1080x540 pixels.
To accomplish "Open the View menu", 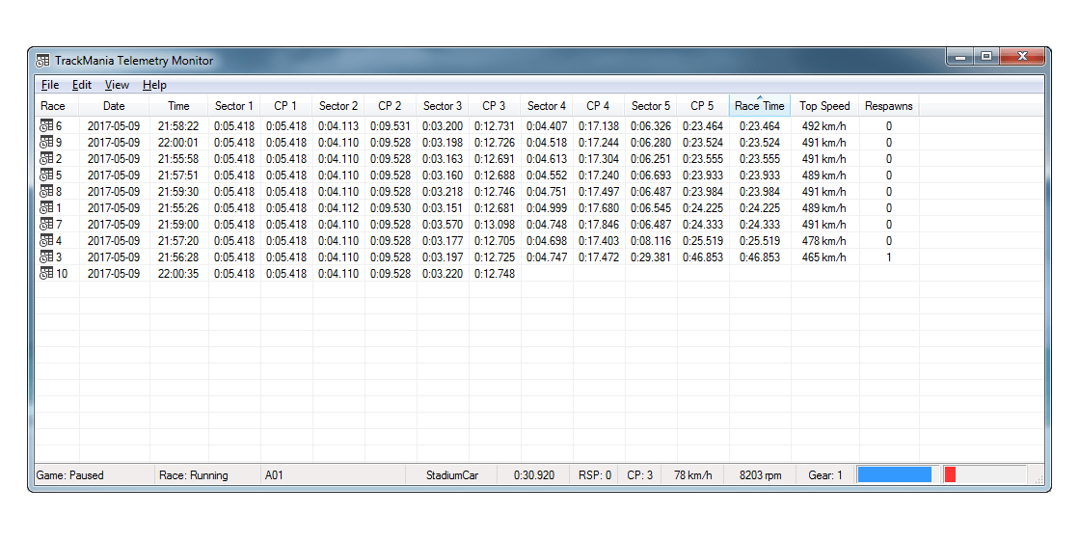I will (117, 85).
